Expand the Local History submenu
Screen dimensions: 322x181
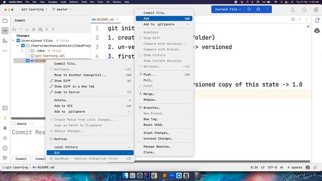129,147
